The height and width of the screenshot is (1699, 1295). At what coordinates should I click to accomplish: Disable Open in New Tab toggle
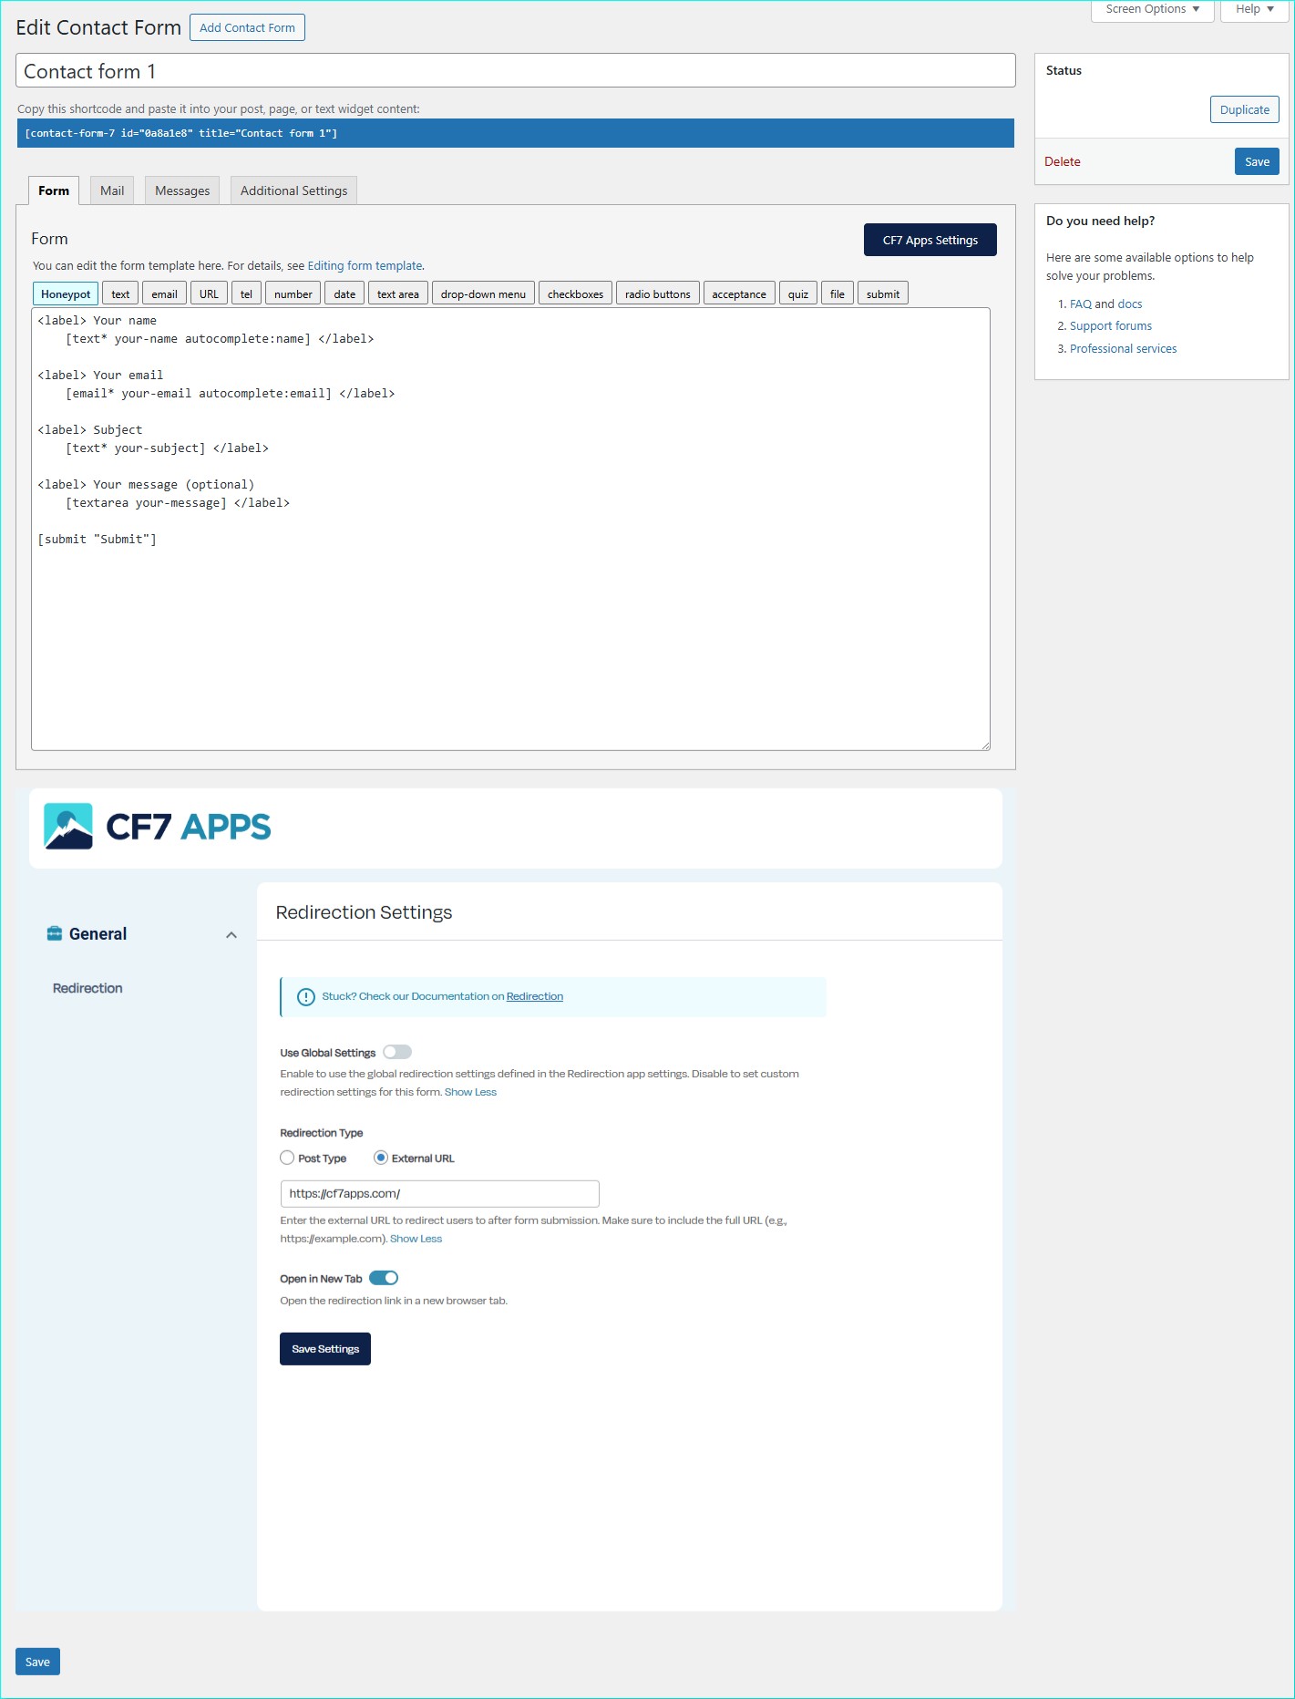click(x=384, y=1278)
